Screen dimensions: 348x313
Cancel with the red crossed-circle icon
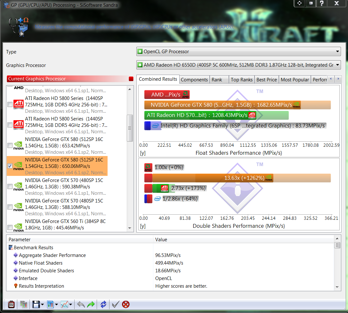tap(126, 304)
